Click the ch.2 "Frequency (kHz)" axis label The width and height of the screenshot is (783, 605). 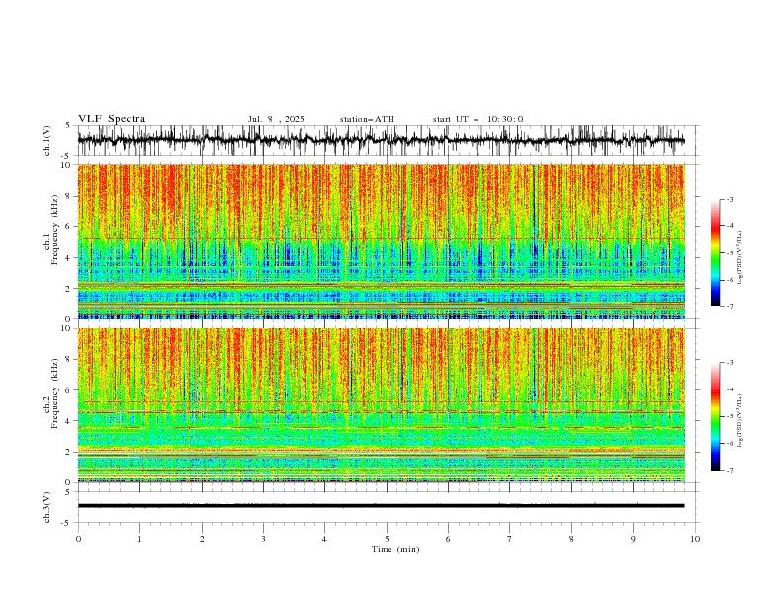[54, 392]
